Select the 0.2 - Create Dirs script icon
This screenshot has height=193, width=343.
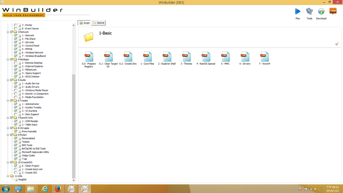coord(128,57)
